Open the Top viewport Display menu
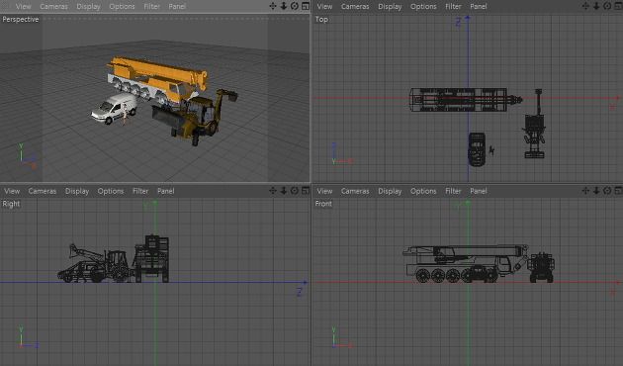This screenshot has width=623, height=366. (390, 6)
